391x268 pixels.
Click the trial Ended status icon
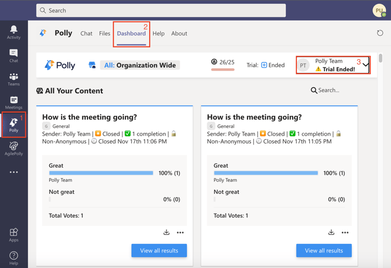point(264,65)
